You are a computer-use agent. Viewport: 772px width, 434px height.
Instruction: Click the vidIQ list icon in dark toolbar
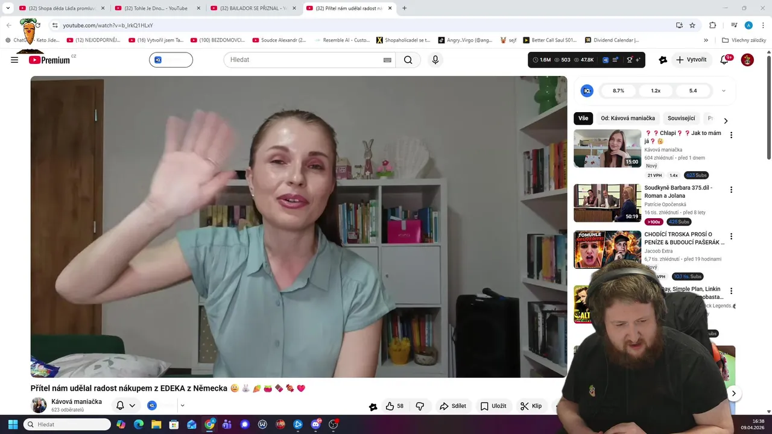pos(615,60)
